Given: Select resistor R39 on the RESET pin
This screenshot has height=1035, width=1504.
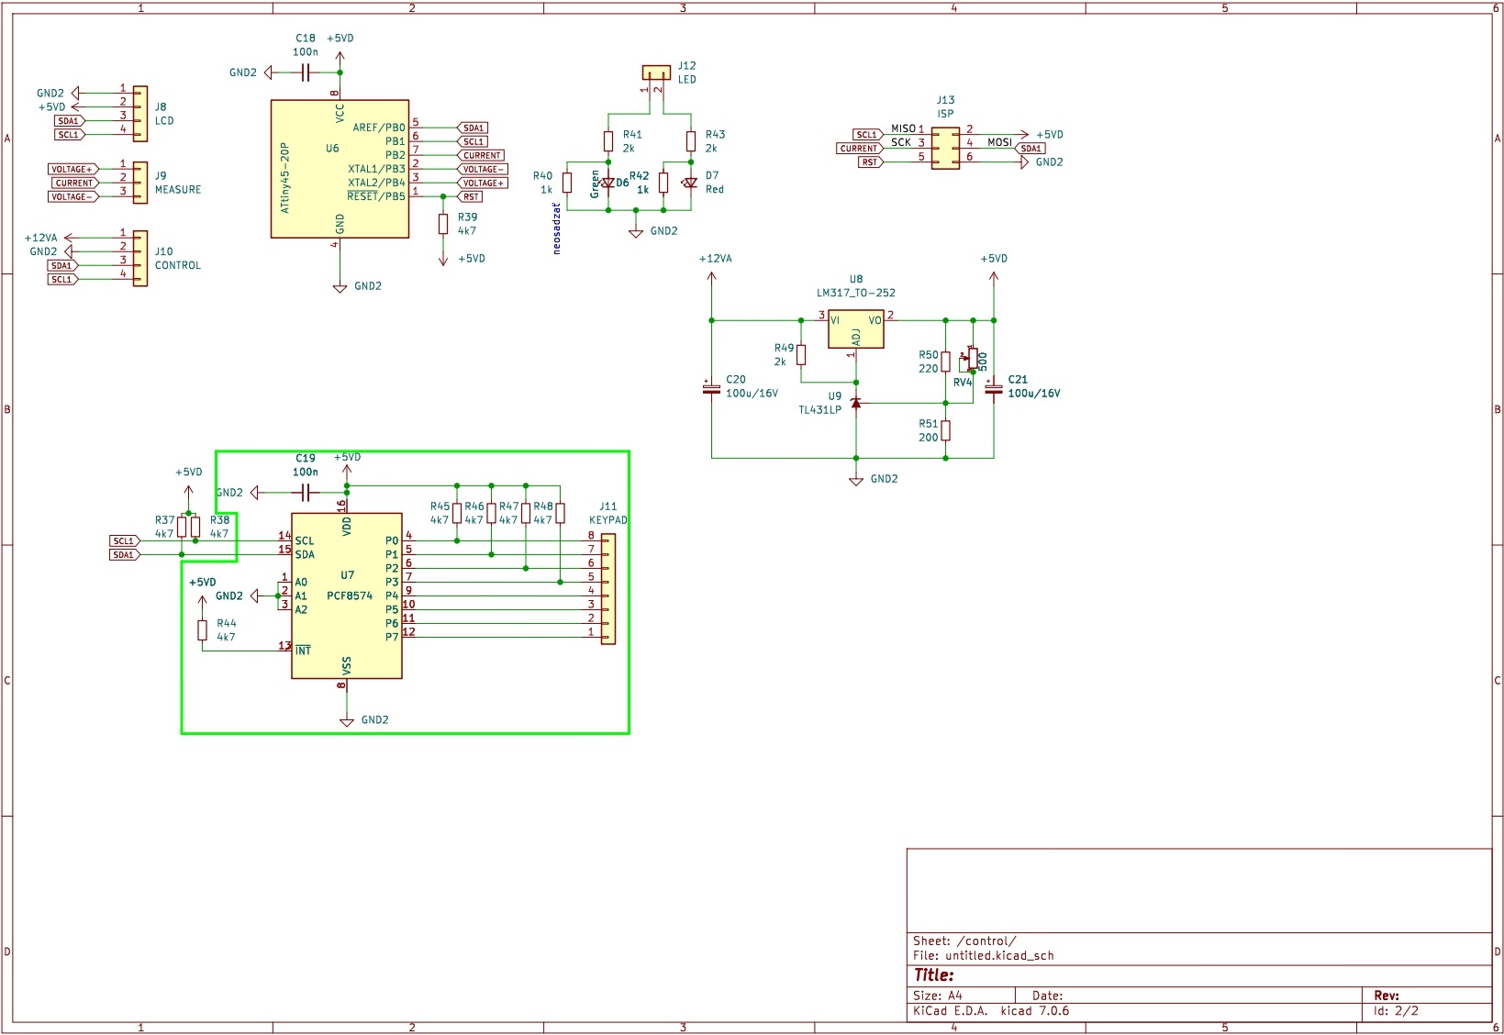Looking at the screenshot, I should pos(443,224).
